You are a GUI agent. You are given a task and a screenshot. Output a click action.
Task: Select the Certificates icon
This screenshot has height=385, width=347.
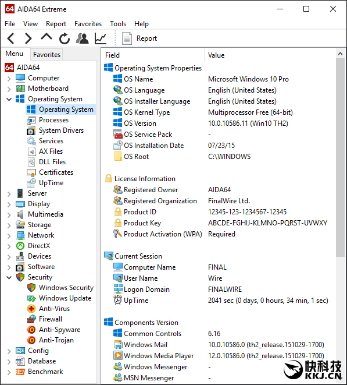31,173
